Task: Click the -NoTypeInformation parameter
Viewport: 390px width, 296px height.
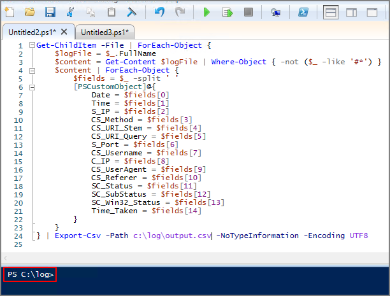Action: coord(257,236)
